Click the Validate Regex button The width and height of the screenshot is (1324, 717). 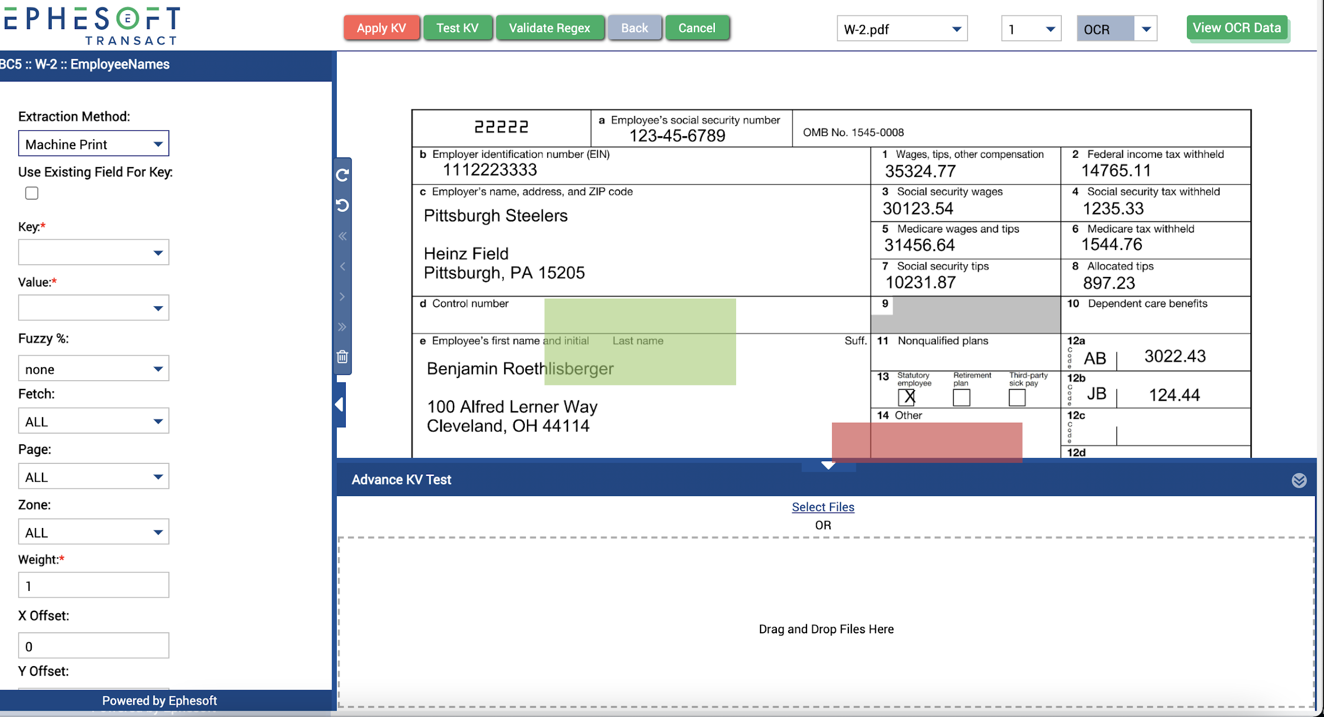click(x=550, y=28)
